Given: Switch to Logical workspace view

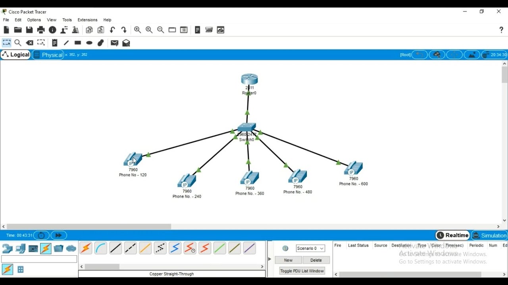Looking at the screenshot, I should pyautogui.click(x=16, y=55).
